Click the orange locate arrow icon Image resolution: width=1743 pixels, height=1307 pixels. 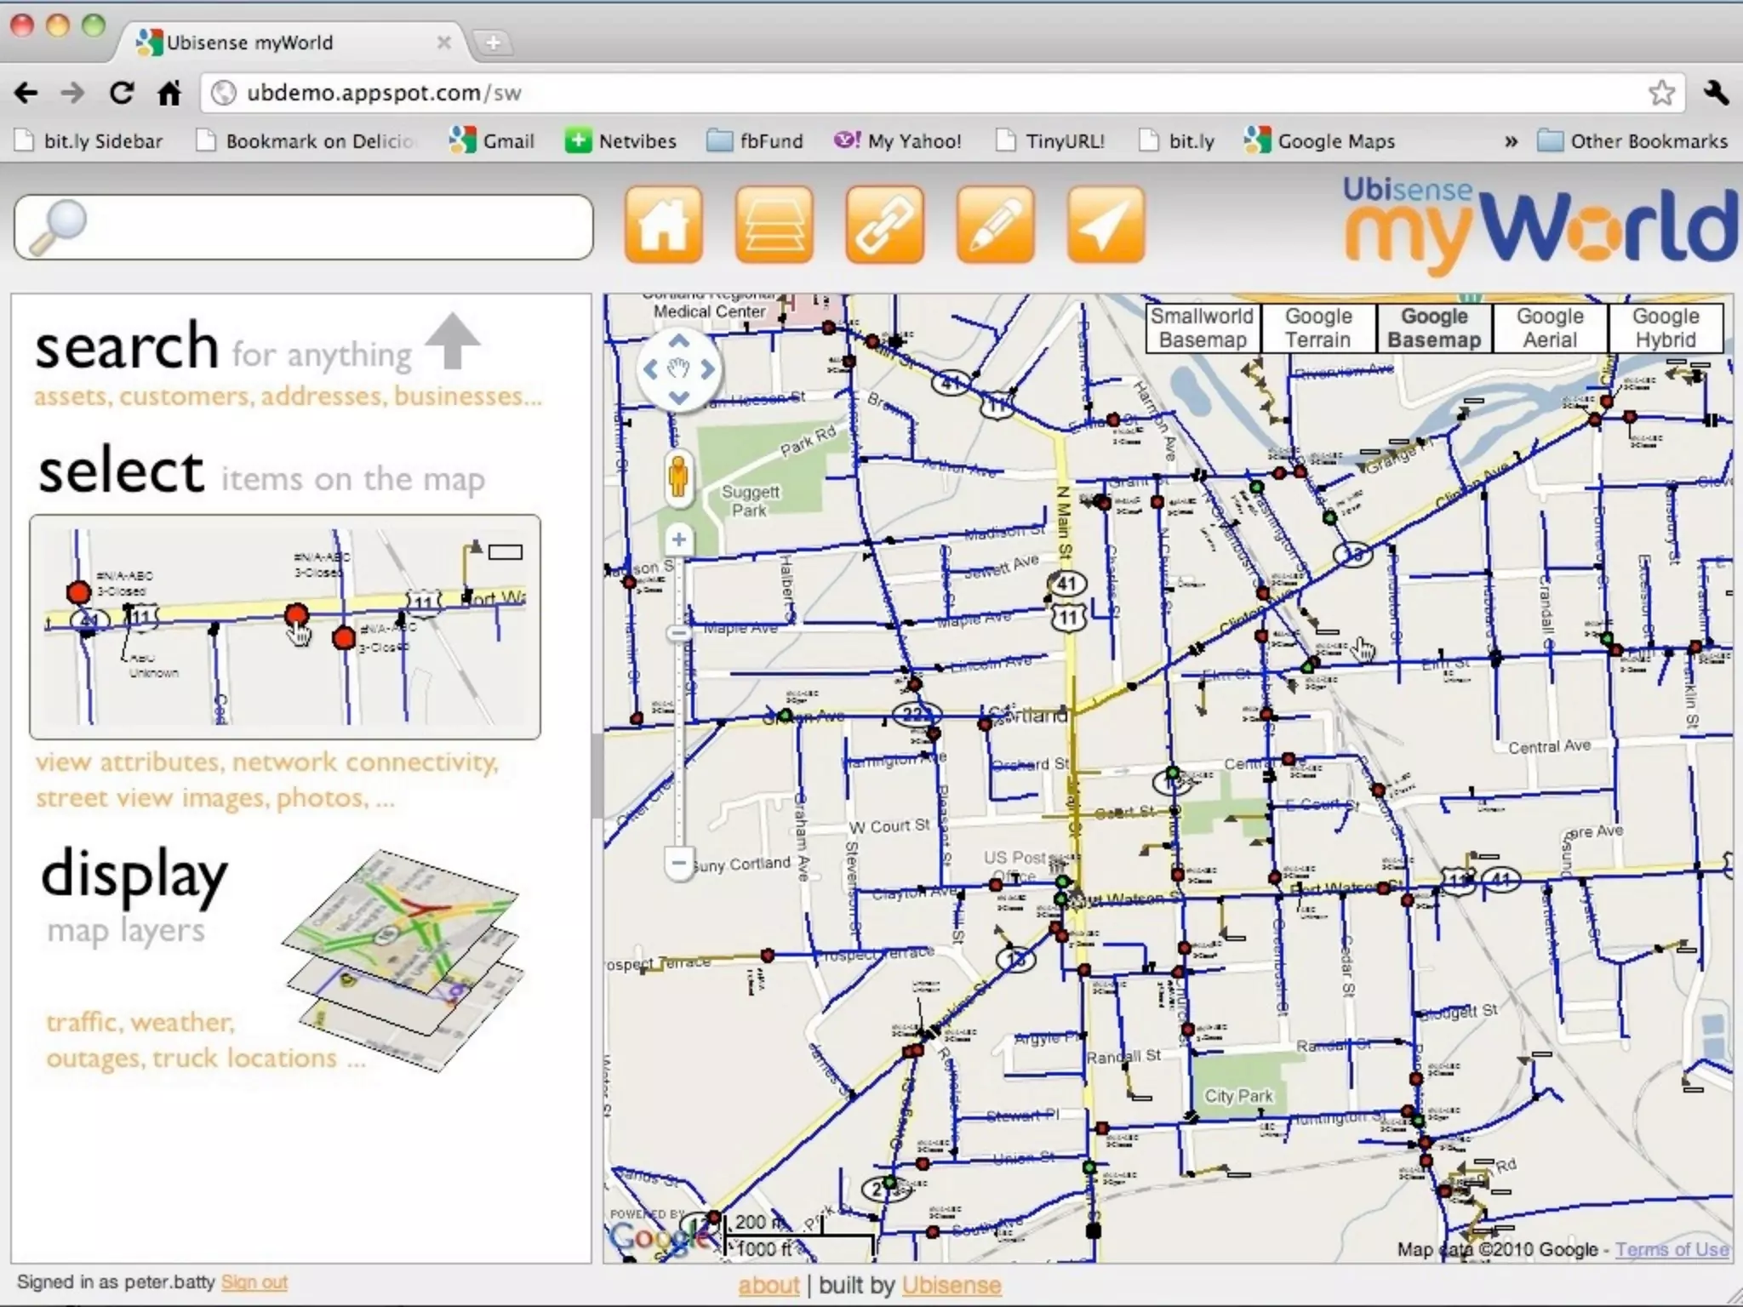click(x=1105, y=225)
